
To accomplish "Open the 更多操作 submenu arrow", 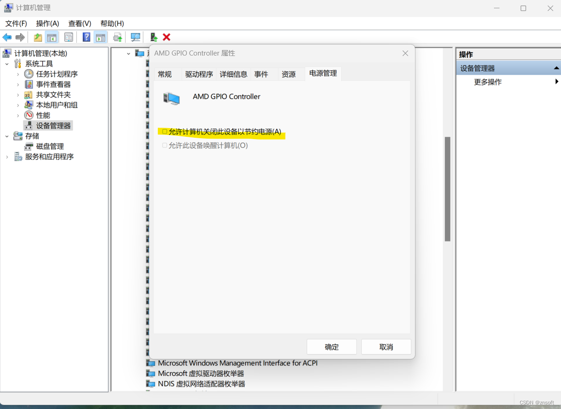I will click(x=556, y=82).
